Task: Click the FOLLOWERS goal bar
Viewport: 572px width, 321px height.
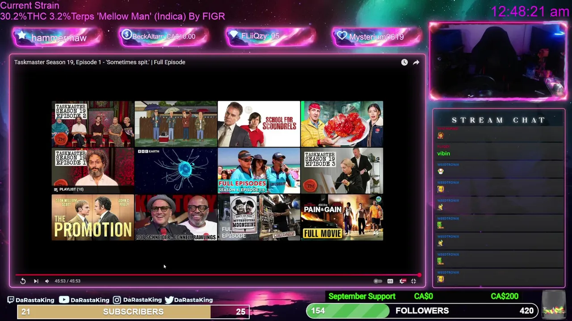Action: point(422,311)
